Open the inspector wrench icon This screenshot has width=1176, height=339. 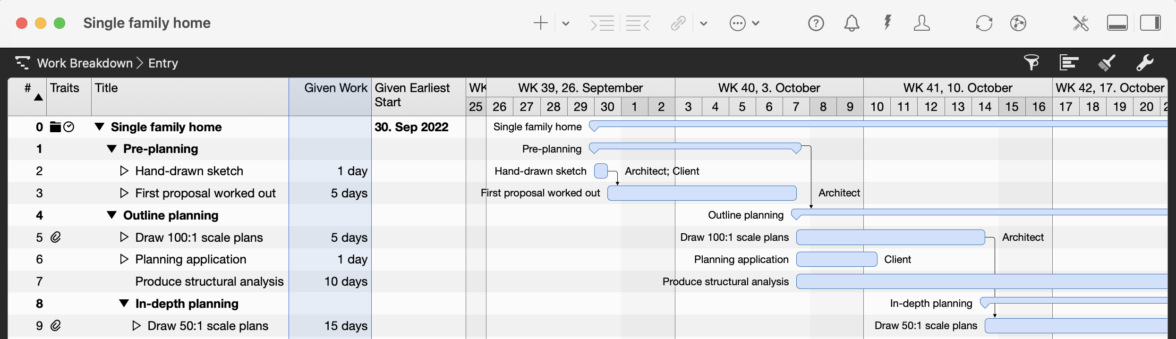[1145, 62]
